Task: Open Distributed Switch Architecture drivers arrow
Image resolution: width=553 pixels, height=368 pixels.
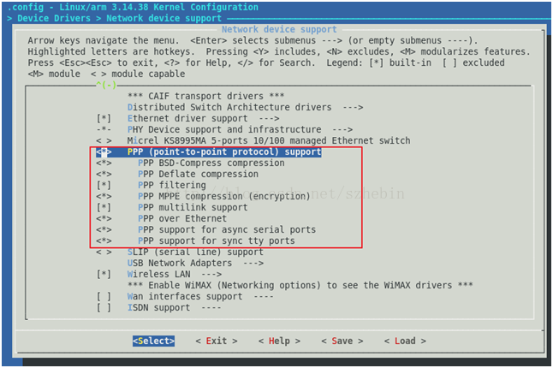Action: [x=353, y=107]
